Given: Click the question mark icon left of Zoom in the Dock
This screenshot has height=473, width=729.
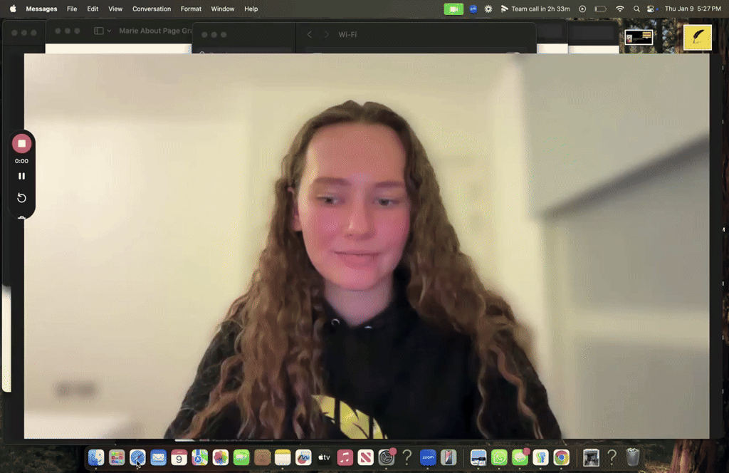Looking at the screenshot, I should [407, 457].
